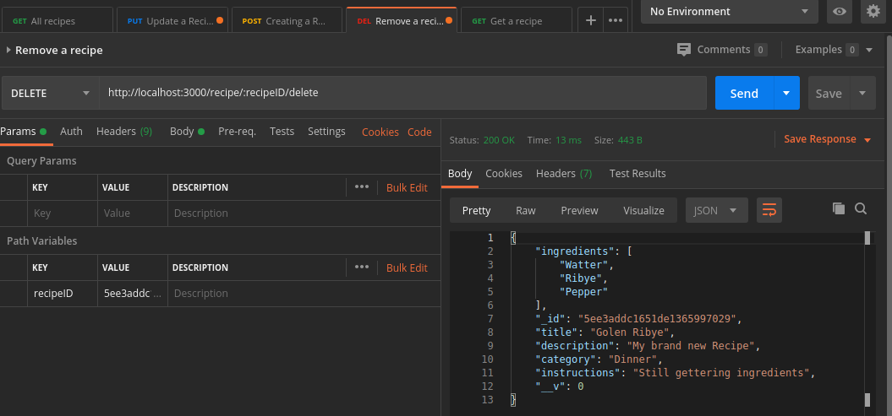Open the orange Cookies link
This screenshot has height=416, width=892.
click(x=380, y=132)
